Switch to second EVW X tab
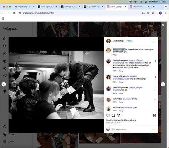 (71, 7)
